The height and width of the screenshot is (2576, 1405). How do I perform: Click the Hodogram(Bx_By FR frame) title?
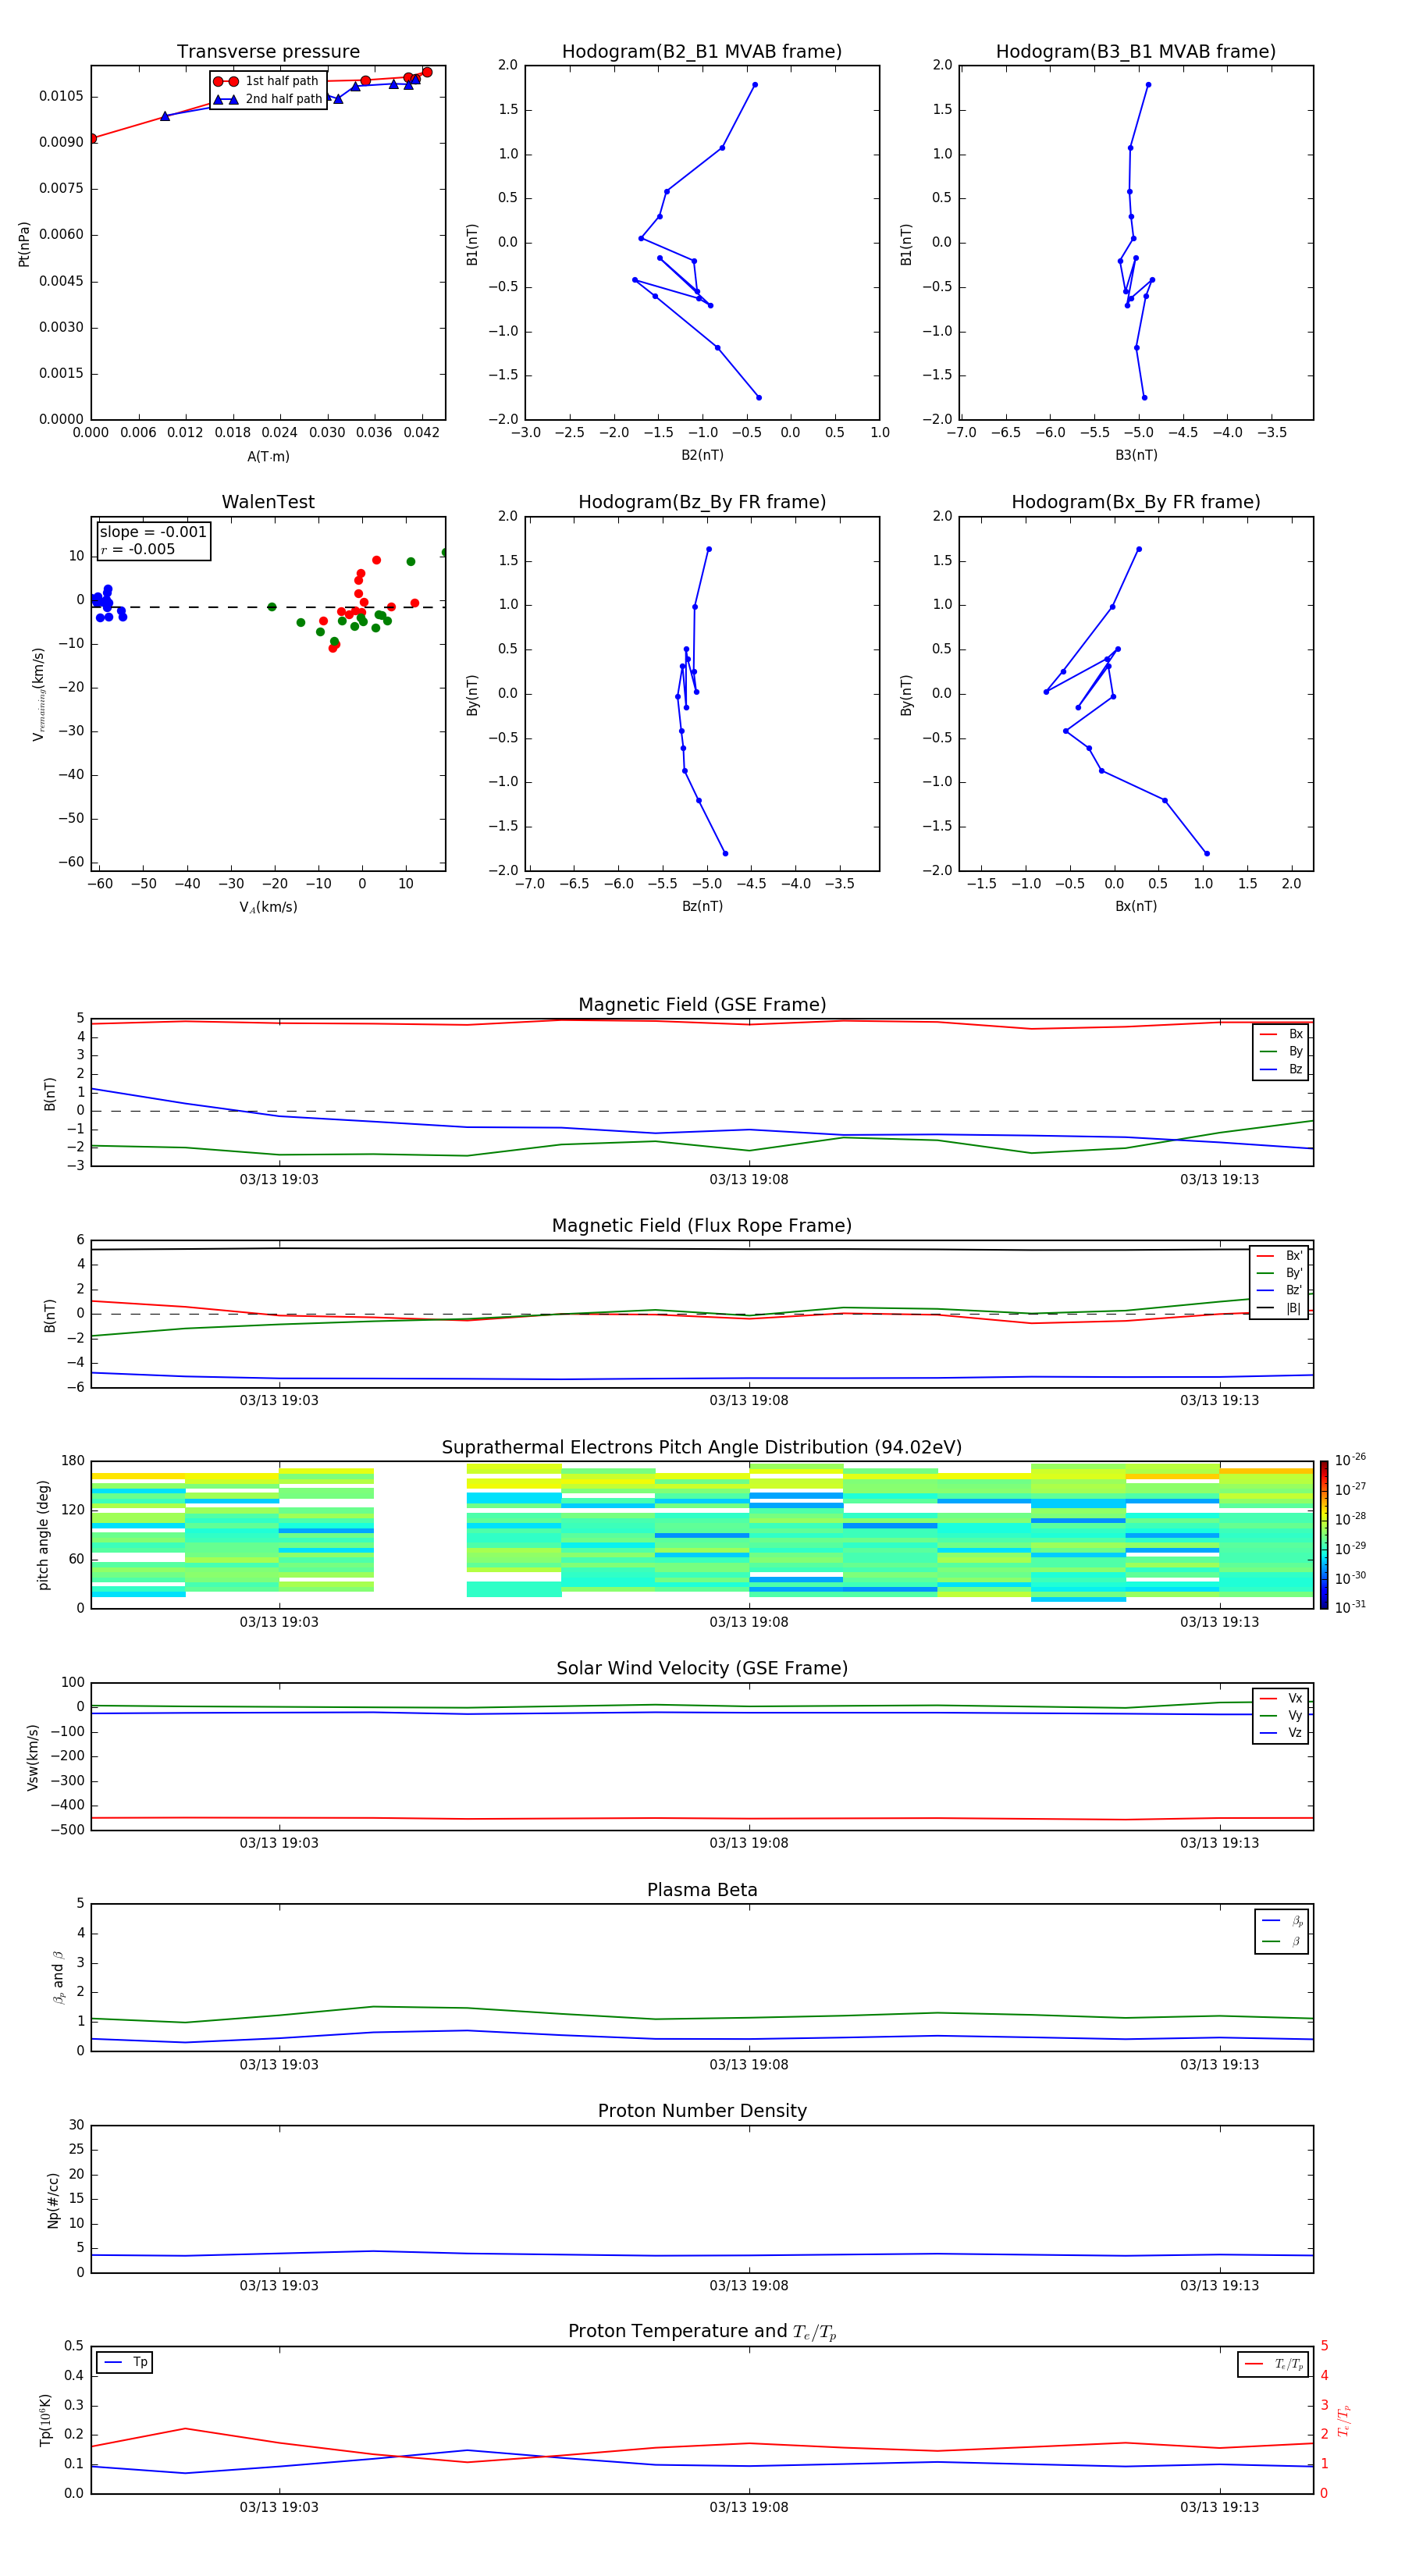[x=1136, y=502]
